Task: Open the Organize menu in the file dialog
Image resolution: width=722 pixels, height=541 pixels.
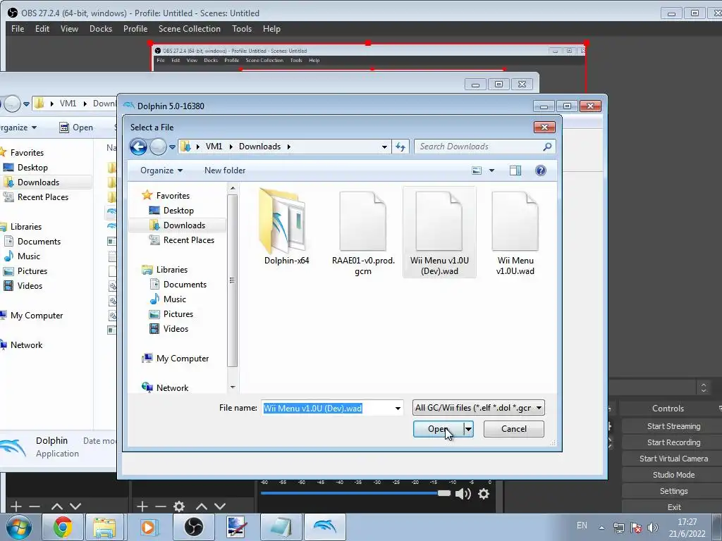Action: click(161, 170)
